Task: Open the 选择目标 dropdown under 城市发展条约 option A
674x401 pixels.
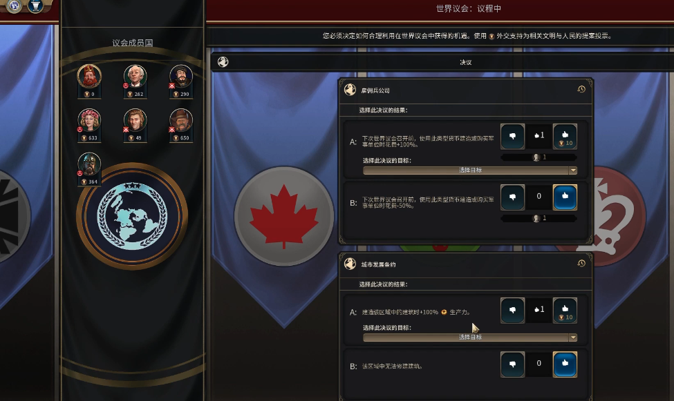Action: tap(470, 338)
